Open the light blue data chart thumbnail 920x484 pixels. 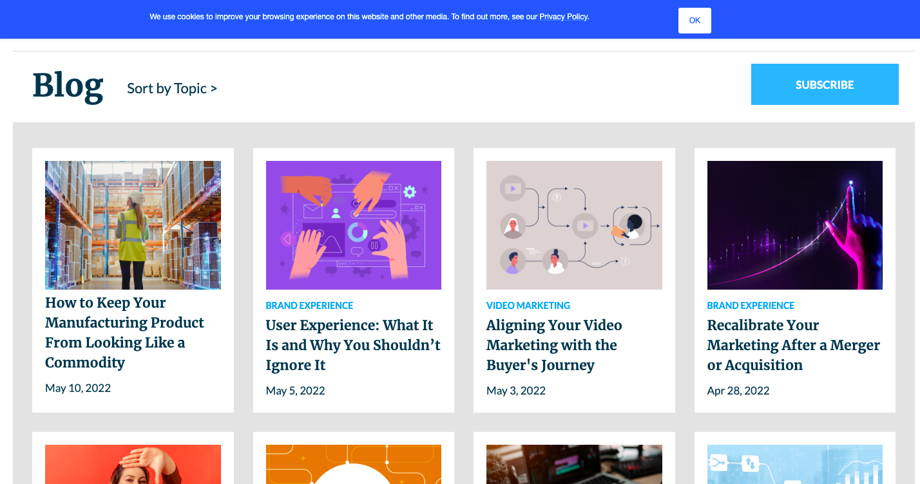click(x=795, y=464)
